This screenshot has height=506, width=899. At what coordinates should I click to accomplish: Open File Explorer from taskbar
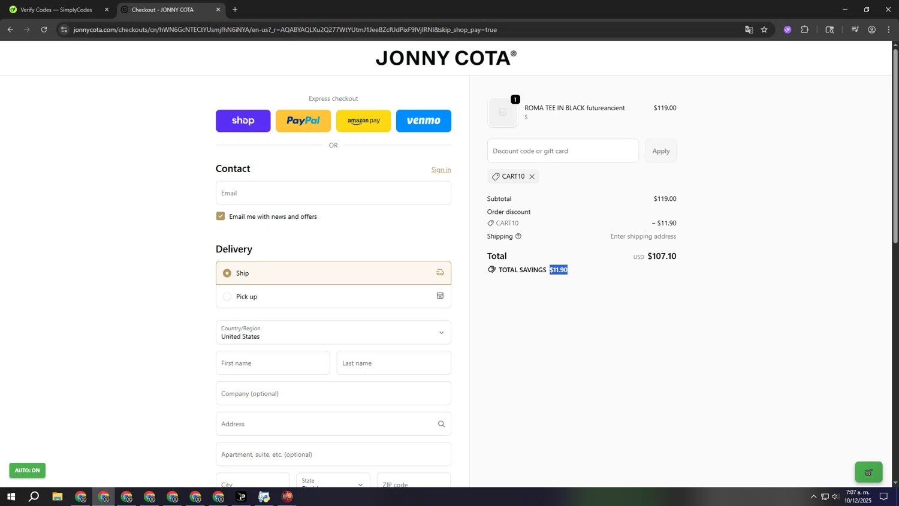pos(58,497)
